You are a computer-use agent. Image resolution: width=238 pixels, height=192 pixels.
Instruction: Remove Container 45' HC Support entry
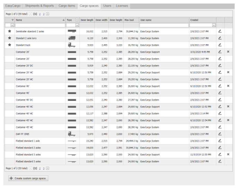click(228, 120)
